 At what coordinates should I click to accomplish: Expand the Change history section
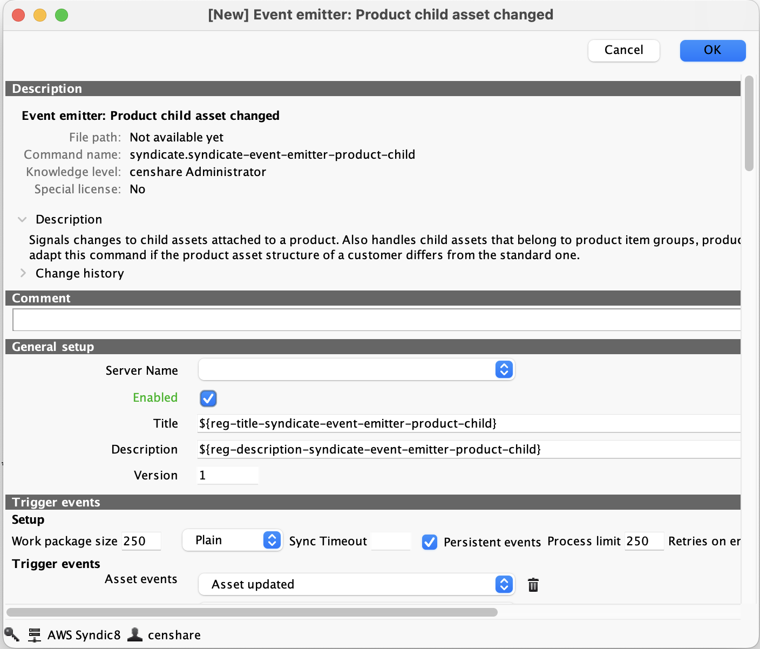click(23, 273)
